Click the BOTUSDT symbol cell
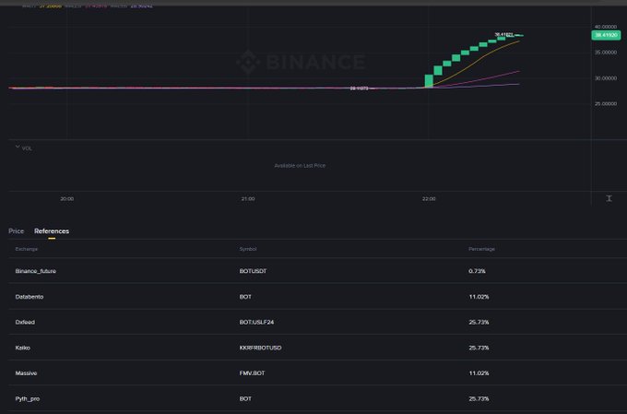Screen dimensions: 627x414 [x=253, y=271]
